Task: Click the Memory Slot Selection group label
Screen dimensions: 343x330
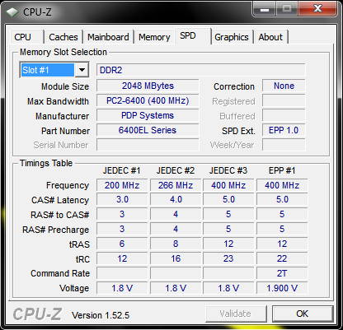Action: pos(63,52)
